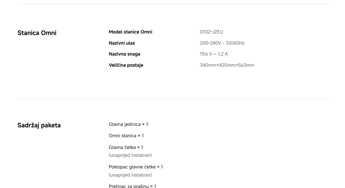Image resolution: width=345 pixels, height=188 pixels.
Task: Click the D102-JZEU model value
Action: (211, 32)
